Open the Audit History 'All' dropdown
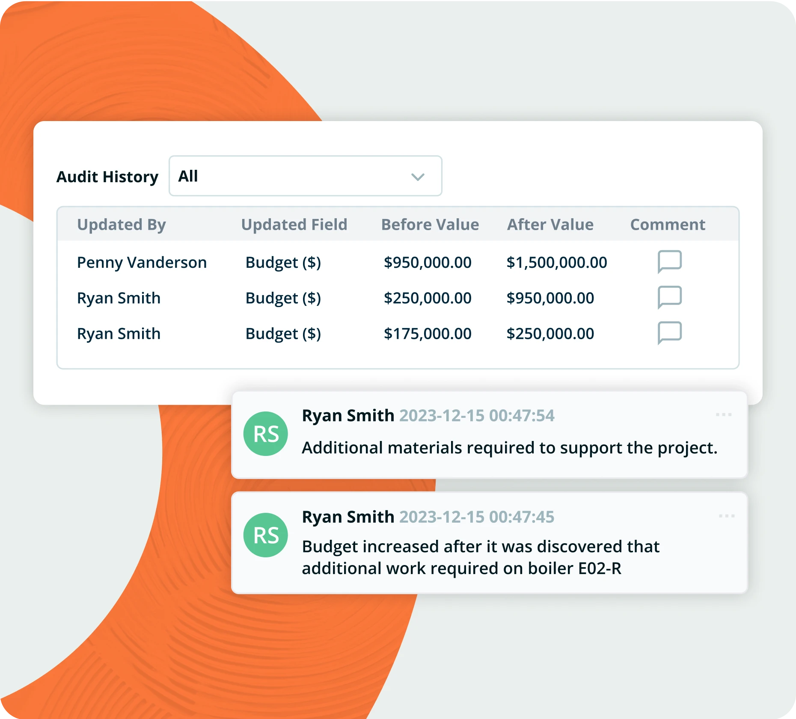This screenshot has height=719, width=796. [305, 176]
